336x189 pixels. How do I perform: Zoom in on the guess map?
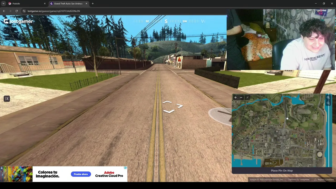(x=328, y=97)
